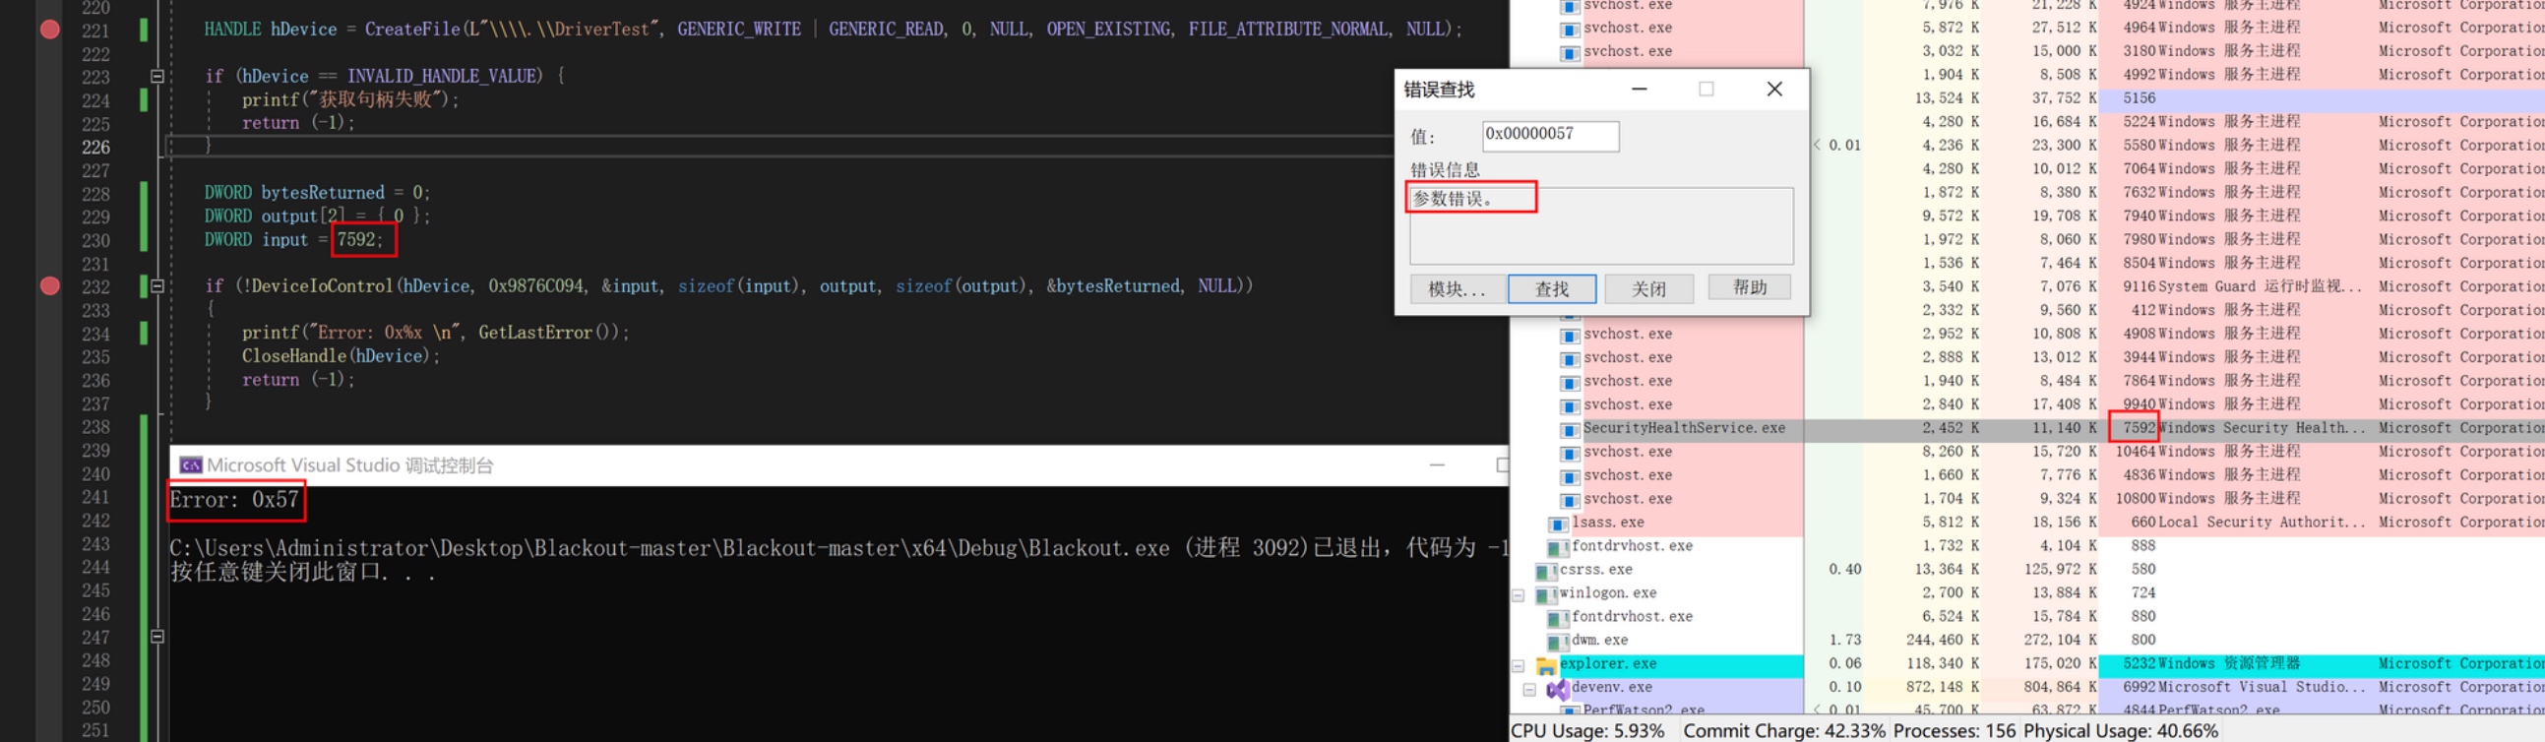Click the dwm.exe process icon

[1558, 642]
